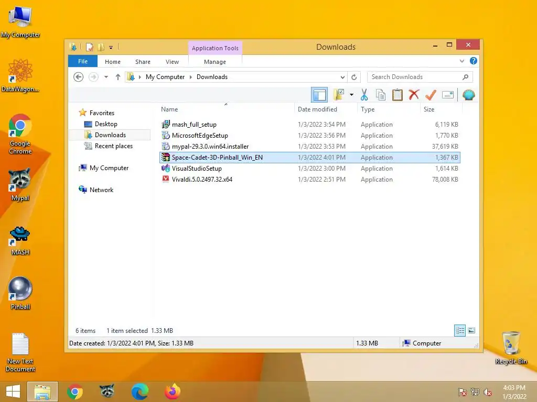
Task: Select Recent places in navigation pane
Action: pos(113,146)
